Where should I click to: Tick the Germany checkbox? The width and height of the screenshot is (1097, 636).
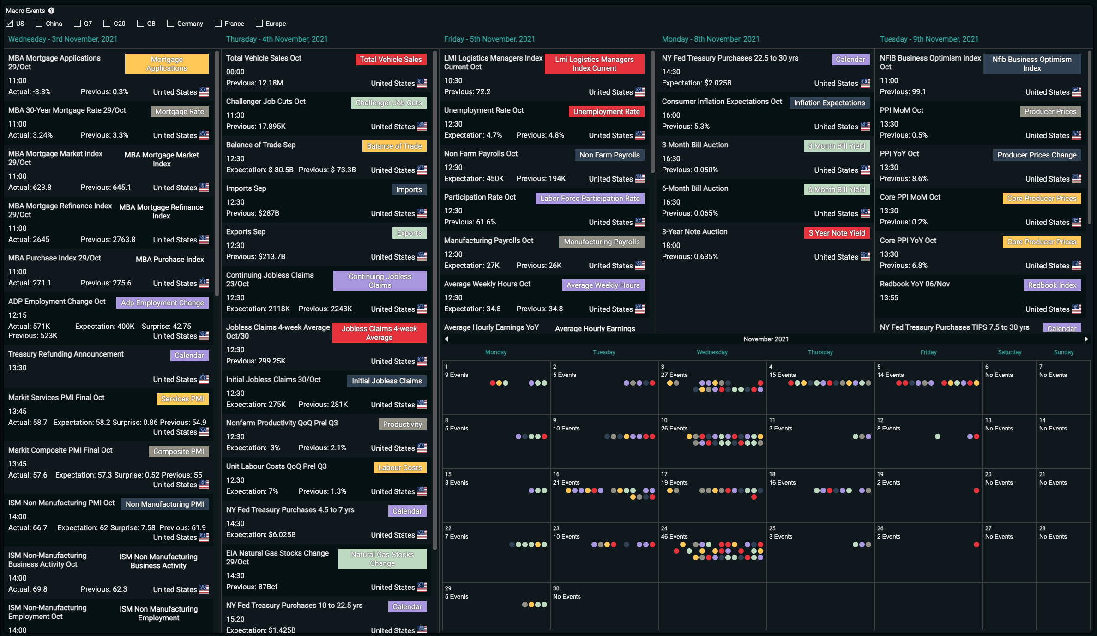pyautogui.click(x=171, y=24)
